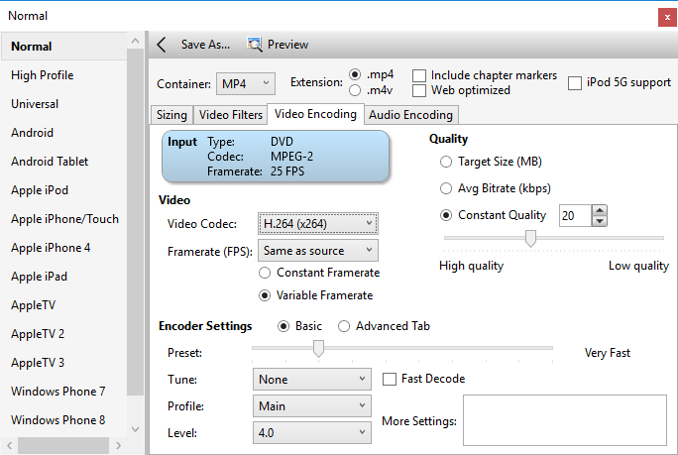Open the Profile dropdown
The width and height of the screenshot is (678, 455).
point(312,405)
